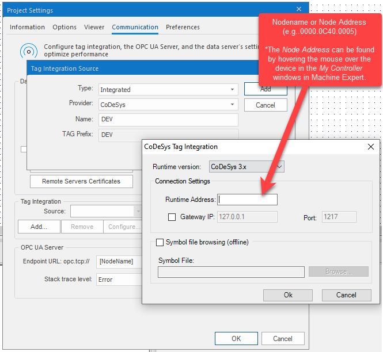
Task: Click Add in Tag Integration Source dialog
Action: (266, 89)
